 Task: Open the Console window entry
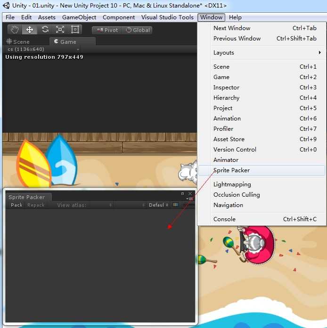[x=262, y=219]
